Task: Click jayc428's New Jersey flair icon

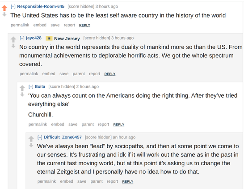Action: pos(49,38)
